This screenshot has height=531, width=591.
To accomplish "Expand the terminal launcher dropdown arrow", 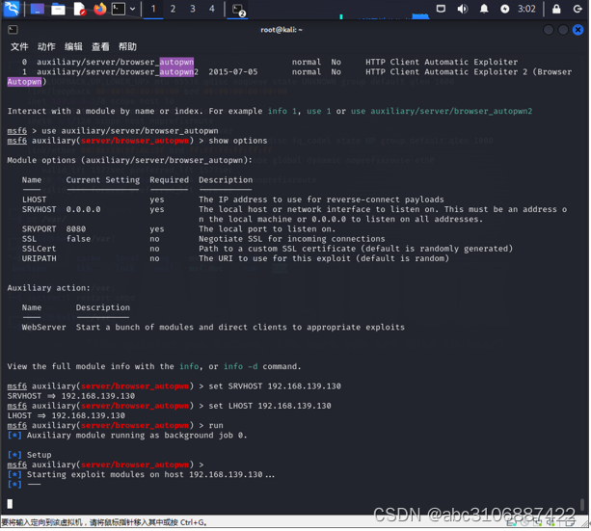I will point(132,9).
